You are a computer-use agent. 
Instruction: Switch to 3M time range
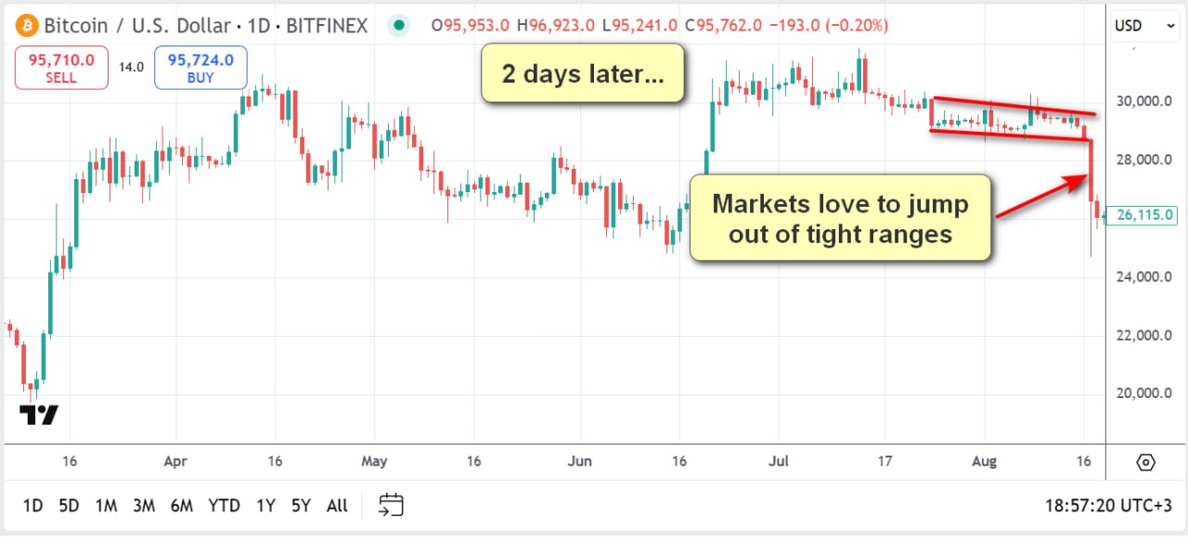[x=143, y=506]
